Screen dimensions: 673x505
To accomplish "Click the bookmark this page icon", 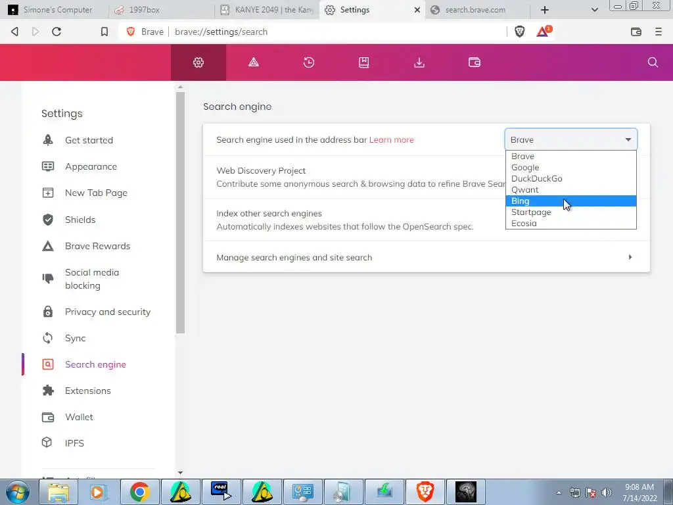I will tap(104, 32).
